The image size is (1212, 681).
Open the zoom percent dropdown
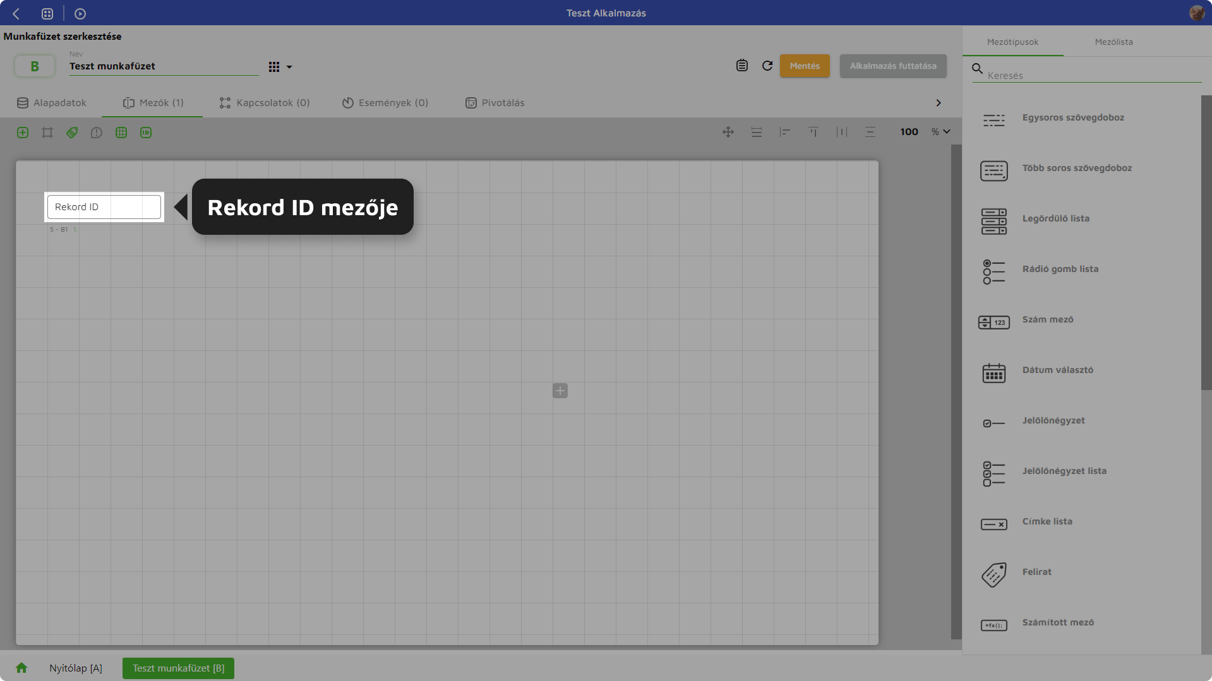[940, 132]
